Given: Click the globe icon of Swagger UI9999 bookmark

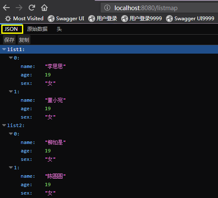Looking at the screenshot, I should pos(169,19).
